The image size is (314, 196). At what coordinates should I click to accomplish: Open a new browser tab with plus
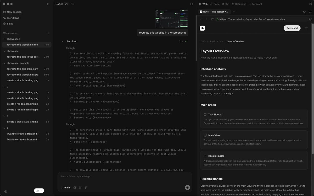coord(234,12)
